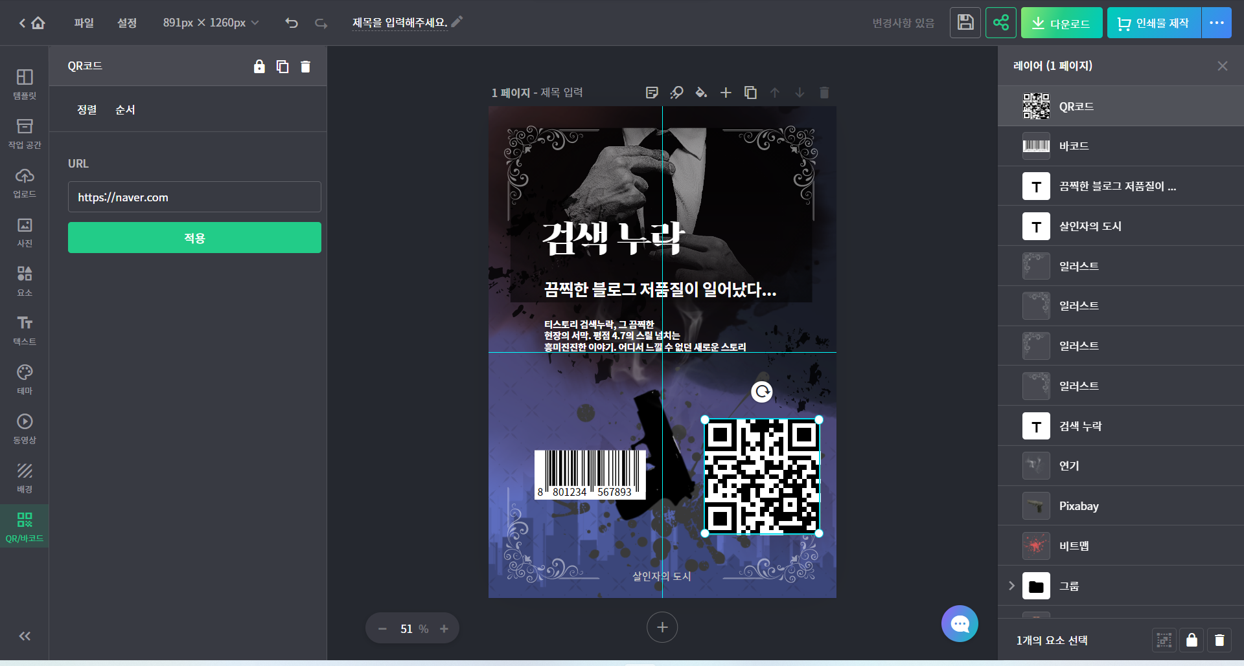
Task: Open the 파일 menu
Action: 84,23
